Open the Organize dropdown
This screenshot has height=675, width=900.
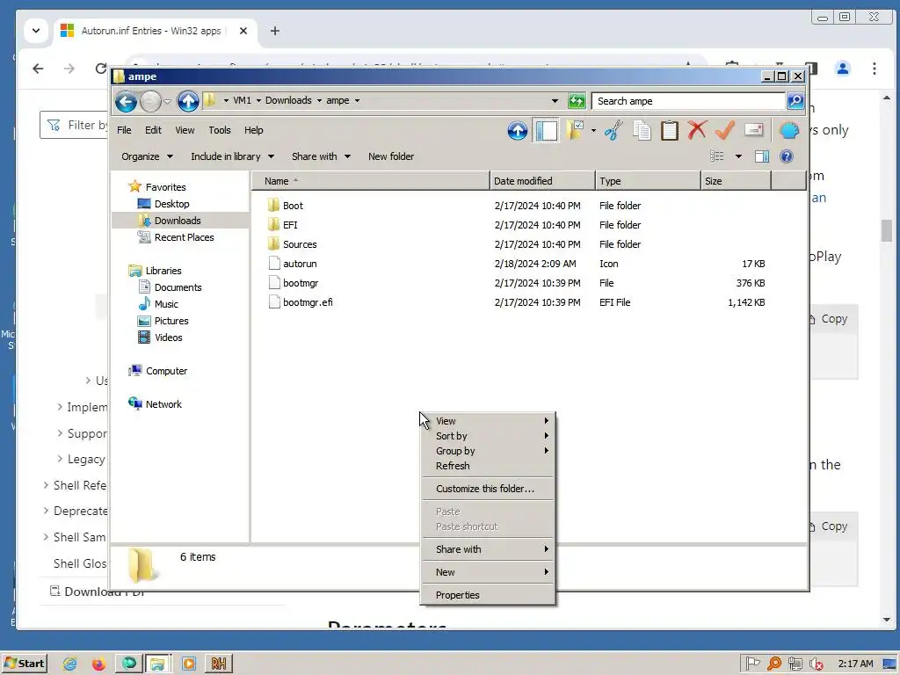tap(147, 156)
